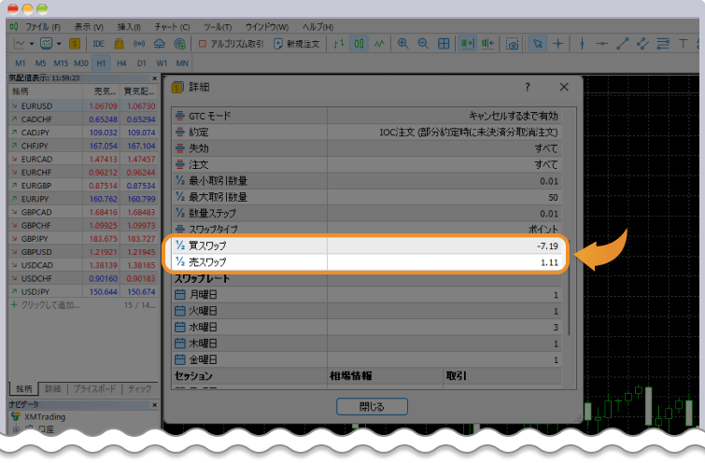Click the 新規注文 button

[297, 44]
